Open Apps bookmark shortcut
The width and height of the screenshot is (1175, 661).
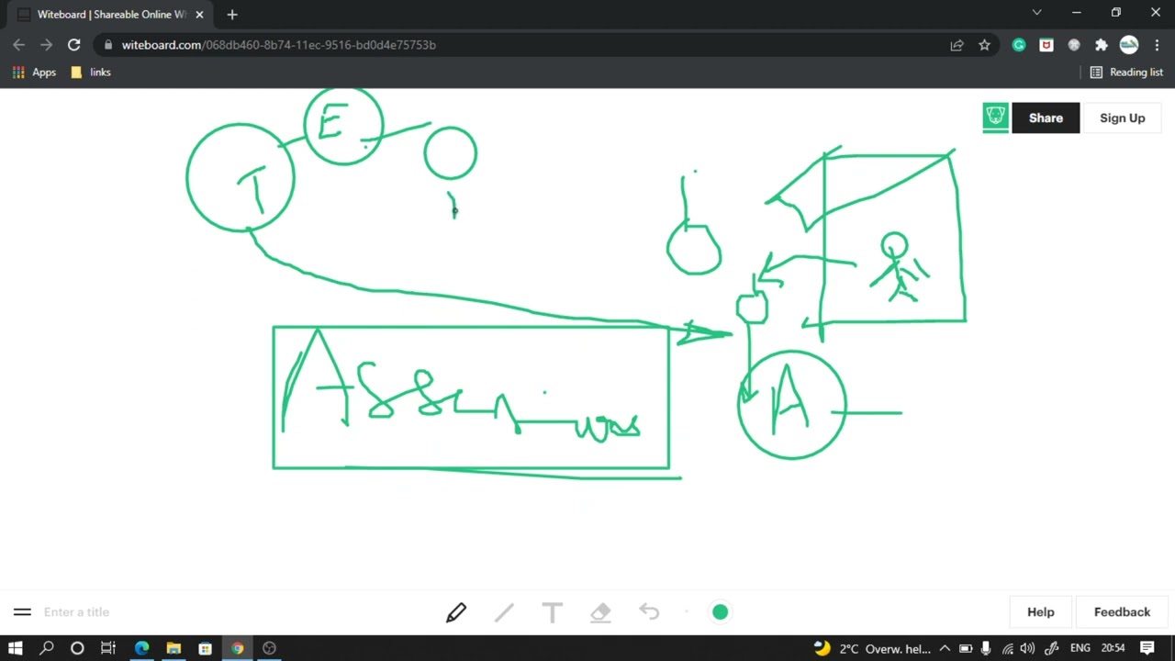tap(34, 72)
